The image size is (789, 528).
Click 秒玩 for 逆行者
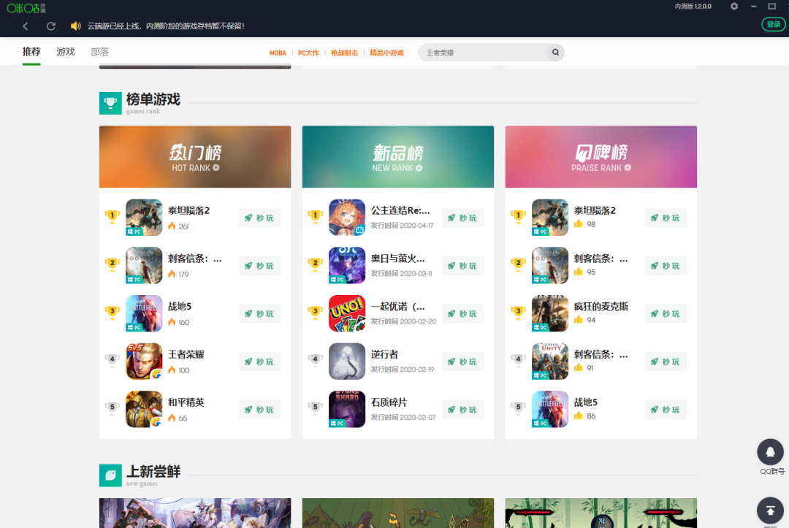pyautogui.click(x=463, y=361)
